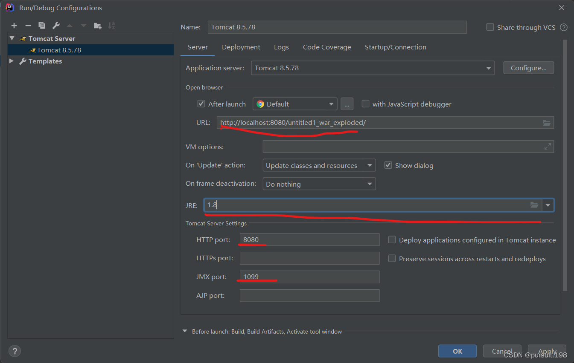The image size is (574, 363).
Task: Enable Deploy applications configured in Tomcat instance
Action: 392,240
